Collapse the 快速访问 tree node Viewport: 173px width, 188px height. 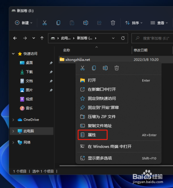13,54
